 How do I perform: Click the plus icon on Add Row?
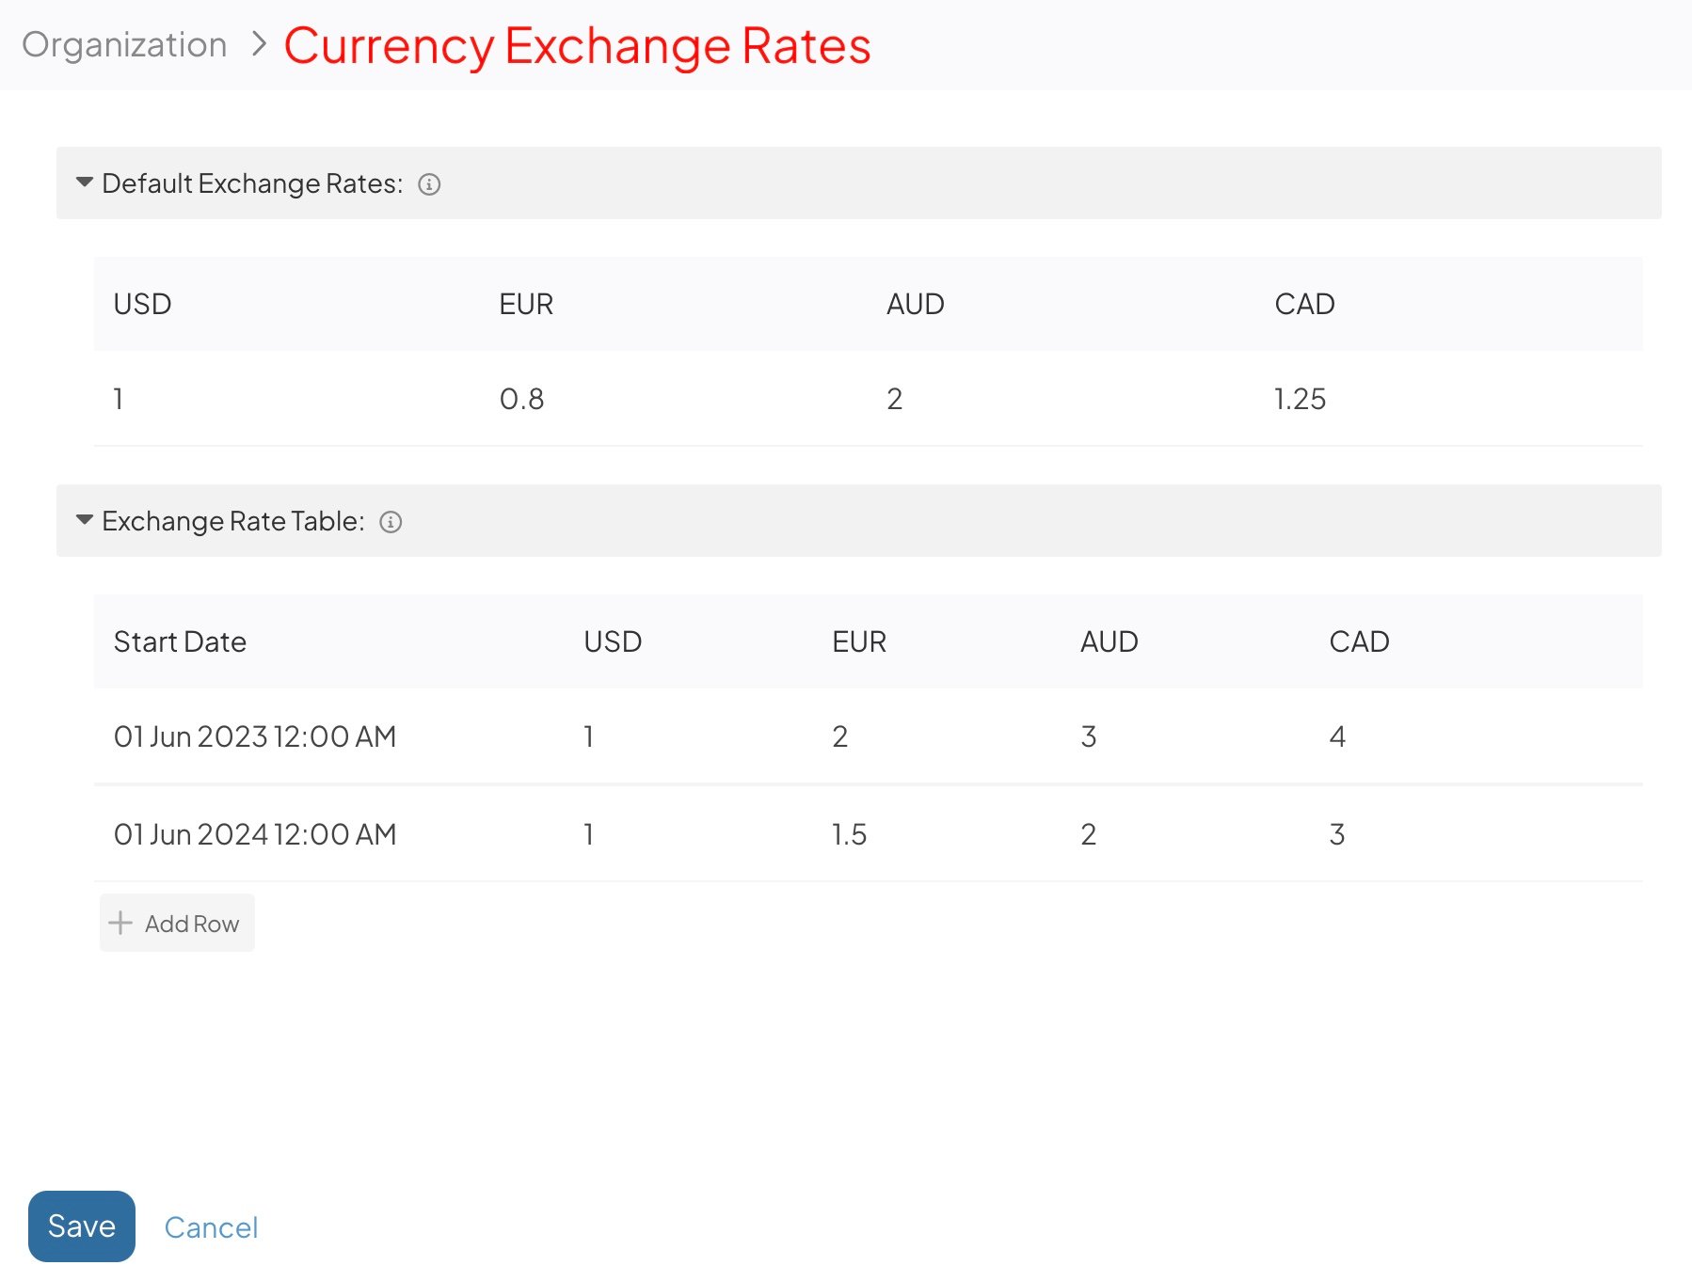120,923
